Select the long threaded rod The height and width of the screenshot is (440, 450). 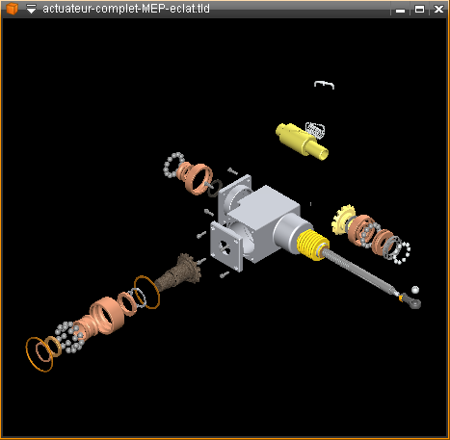(x=359, y=272)
